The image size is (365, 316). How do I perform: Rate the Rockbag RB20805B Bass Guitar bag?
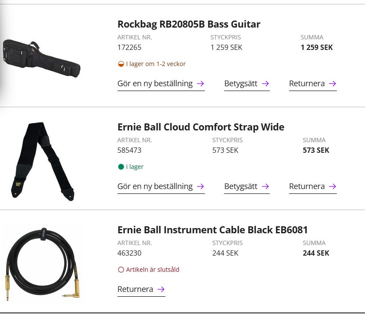[241, 84]
